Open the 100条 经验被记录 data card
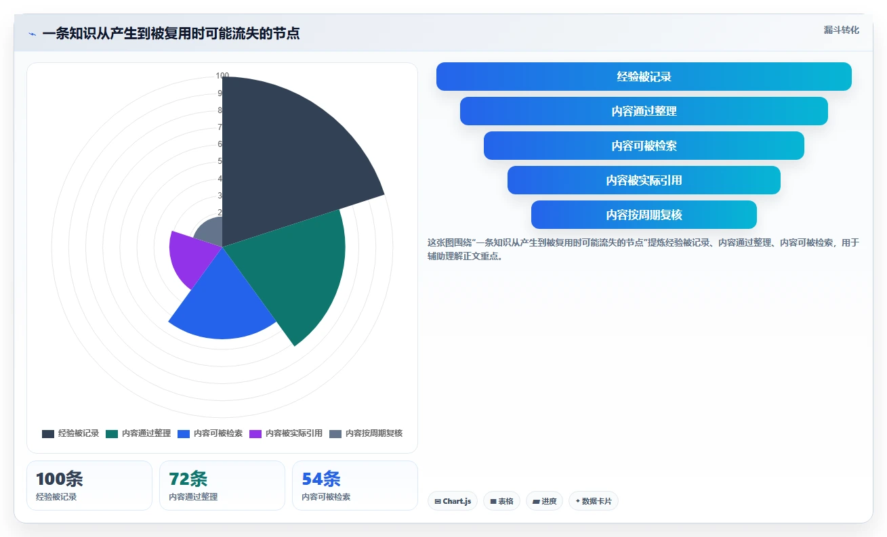This screenshot has height=537, width=887. point(89,486)
